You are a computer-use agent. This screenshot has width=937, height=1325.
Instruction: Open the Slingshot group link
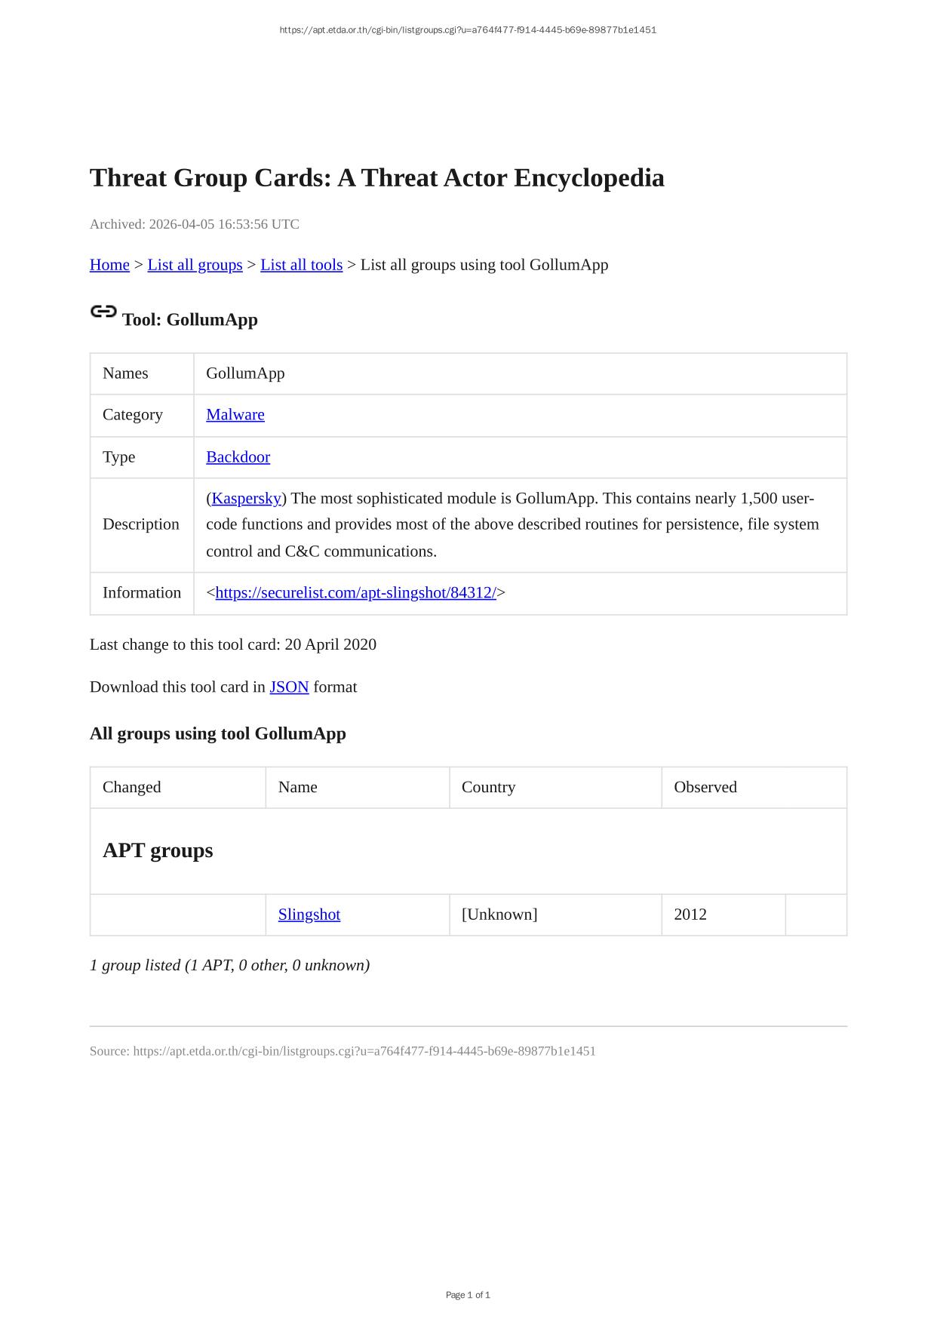pos(309,915)
